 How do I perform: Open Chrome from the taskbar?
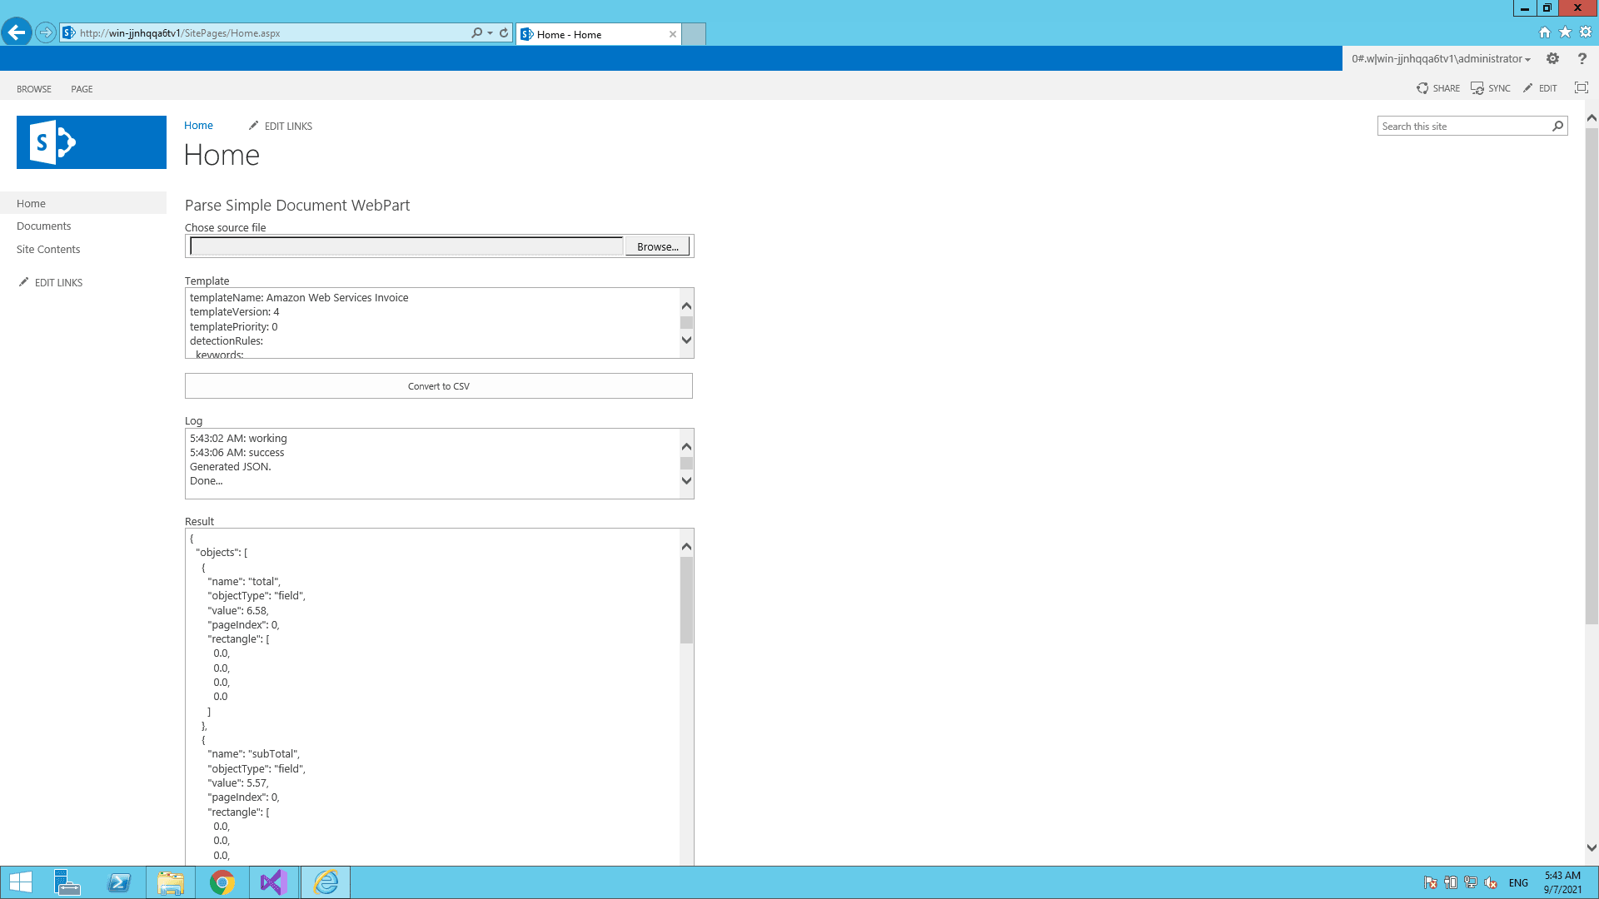point(222,882)
